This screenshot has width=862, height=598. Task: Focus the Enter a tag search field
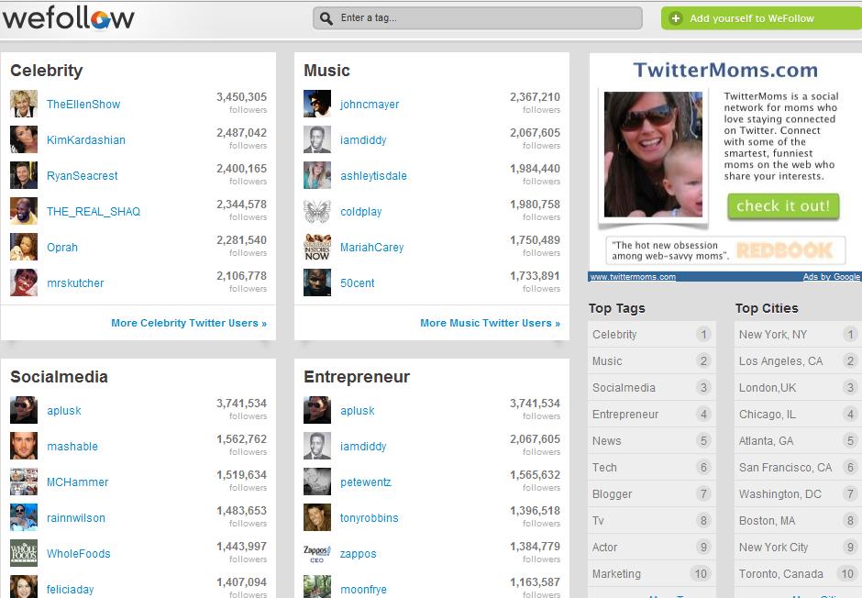477,18
